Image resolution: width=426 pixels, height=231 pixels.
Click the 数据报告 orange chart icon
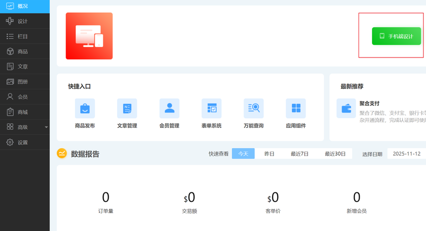[x=62, y=154]
